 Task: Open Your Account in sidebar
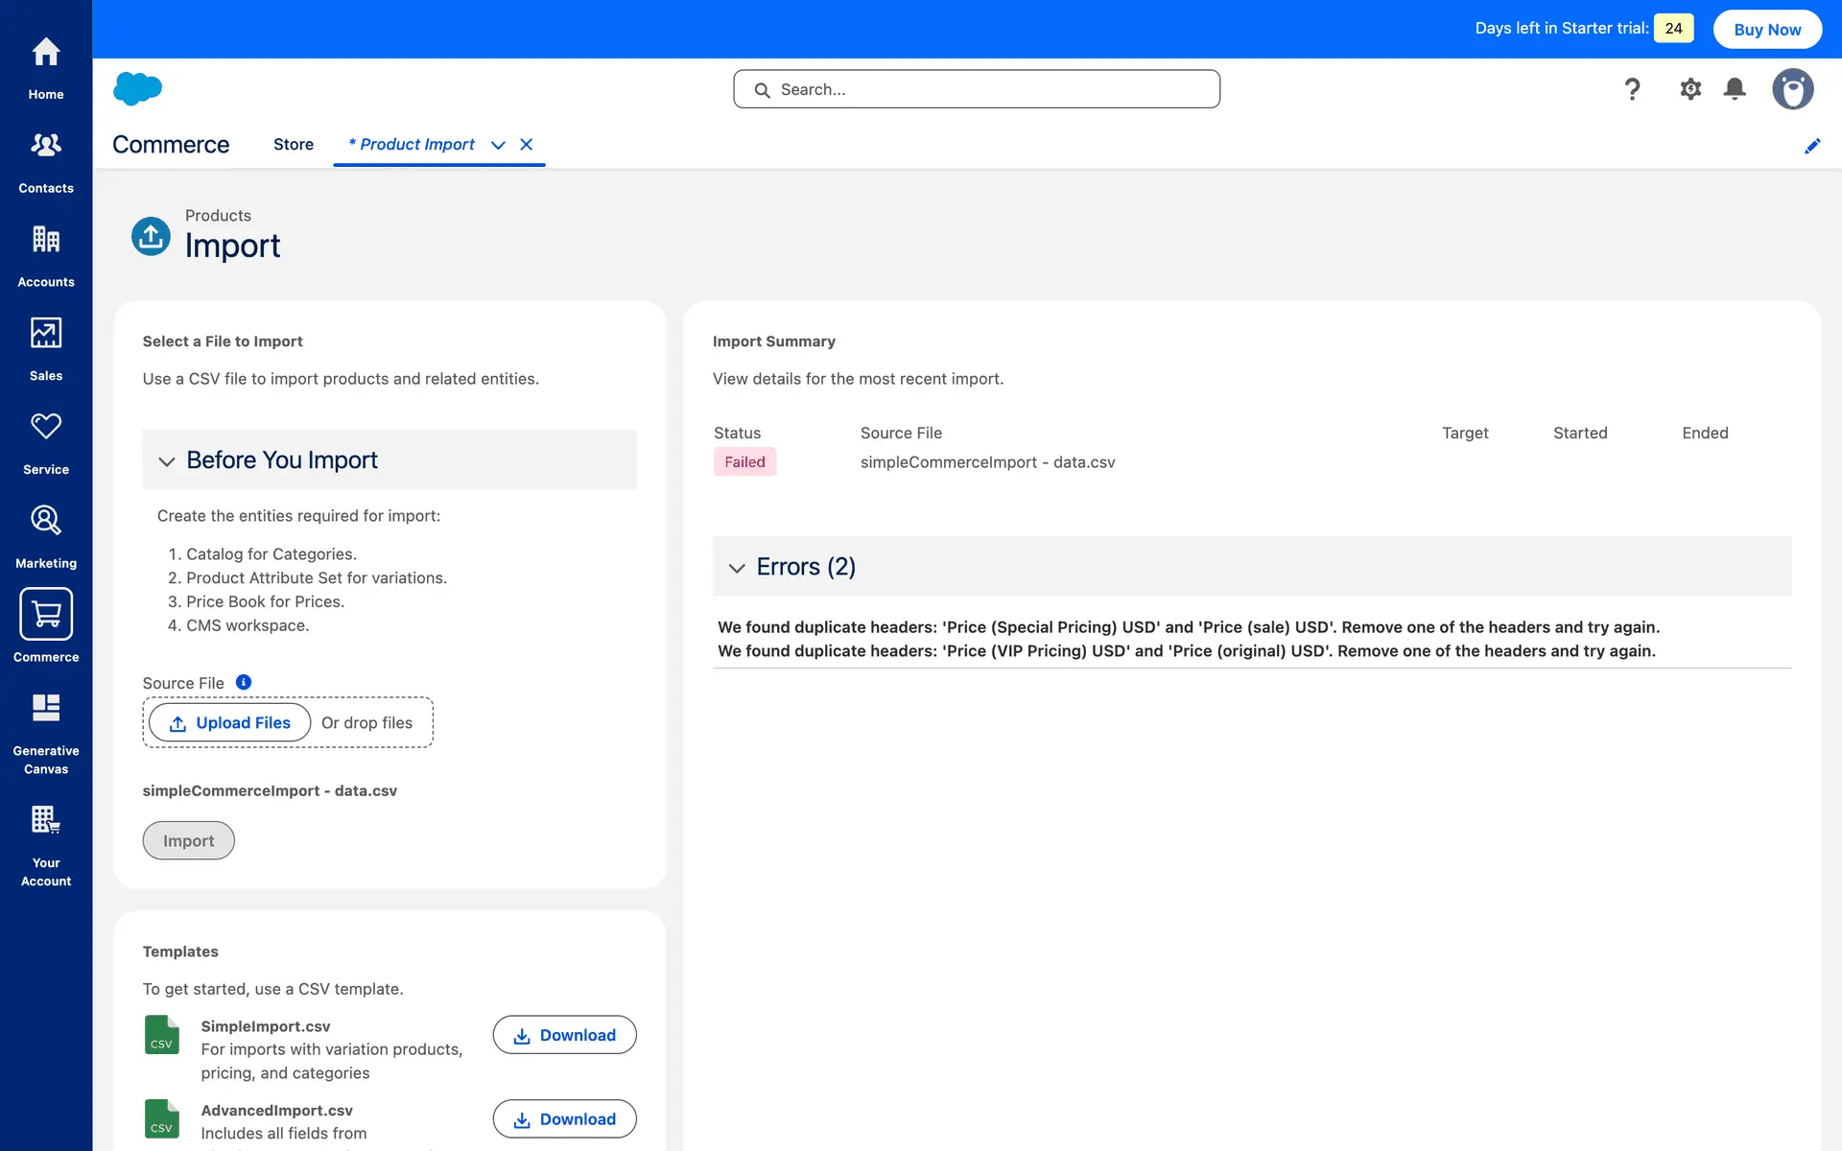[46, 820]
